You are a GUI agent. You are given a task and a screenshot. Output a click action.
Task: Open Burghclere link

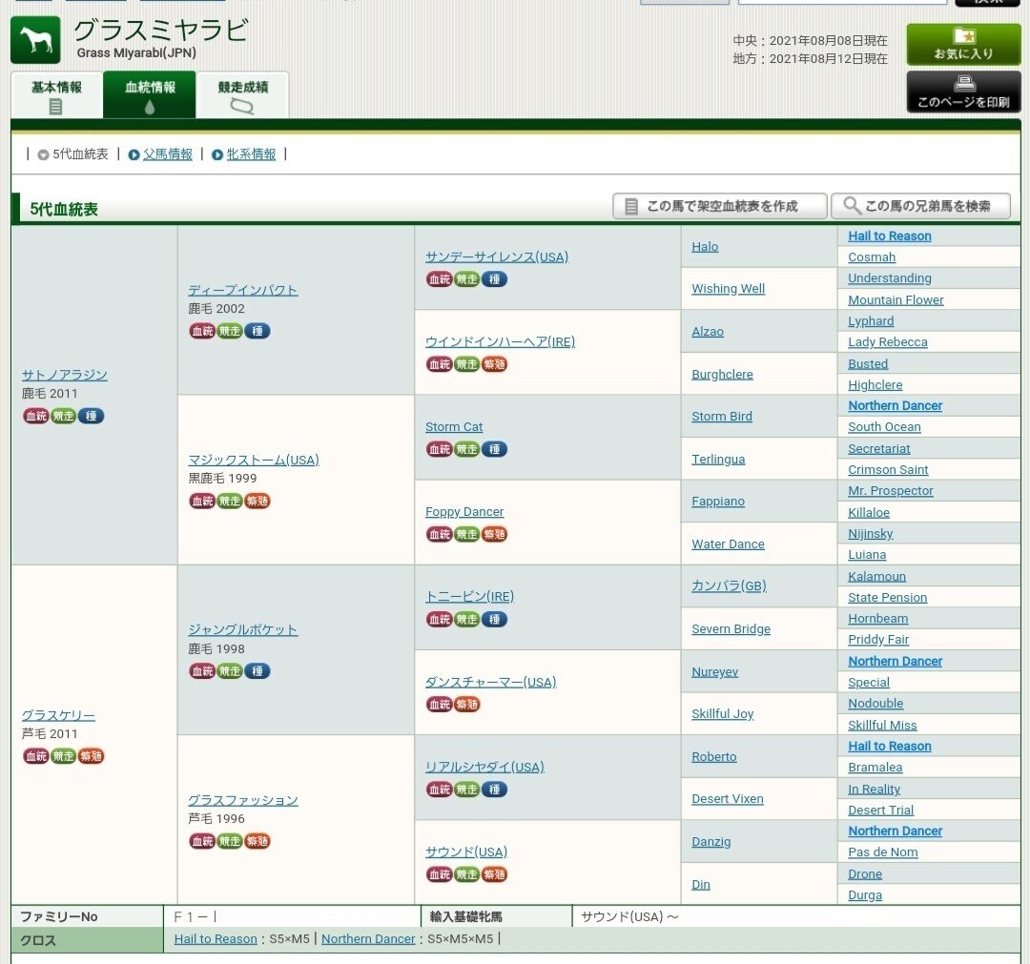[x=722, y=375]
